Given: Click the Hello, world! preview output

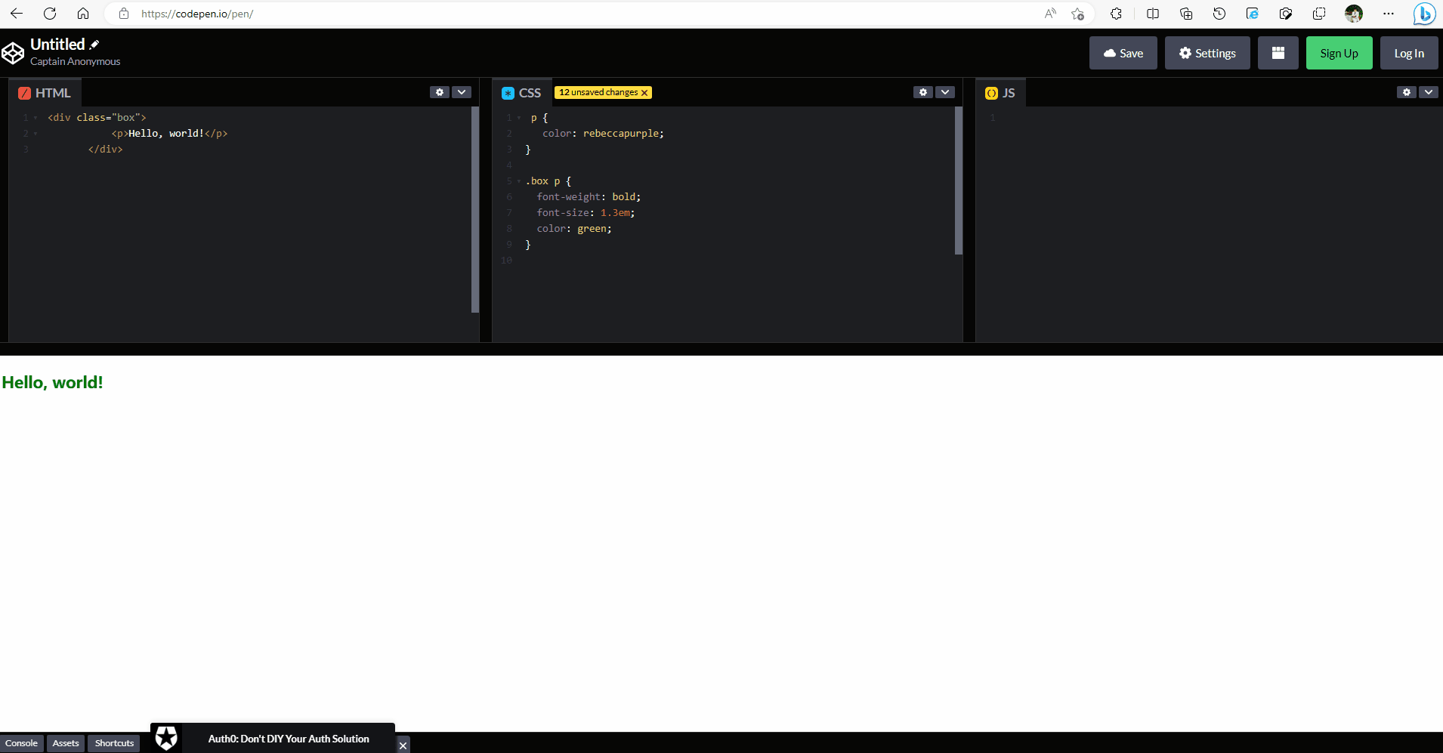Looking at the screenshot, I should click(x=52, y=382).
